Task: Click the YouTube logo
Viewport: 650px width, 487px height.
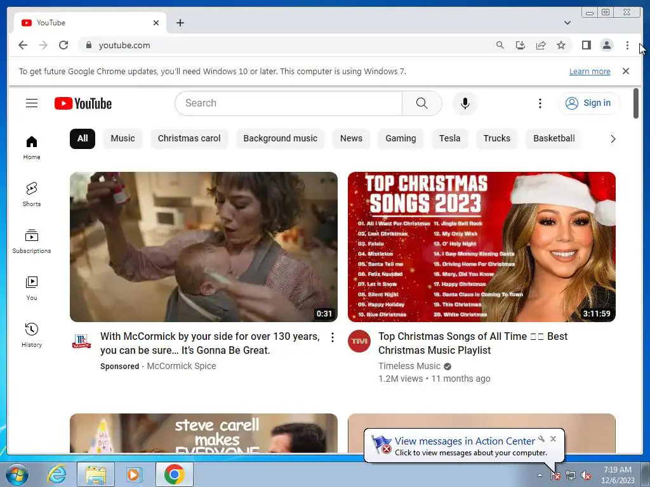Action: point(83,103)
